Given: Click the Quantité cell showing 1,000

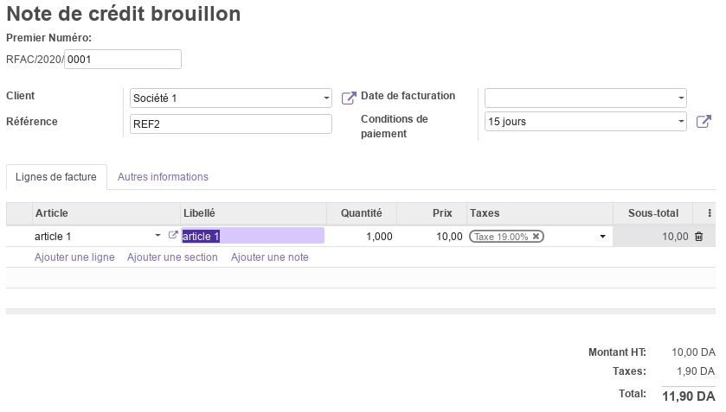Looking at the screenshot, I should coord(362,237).
